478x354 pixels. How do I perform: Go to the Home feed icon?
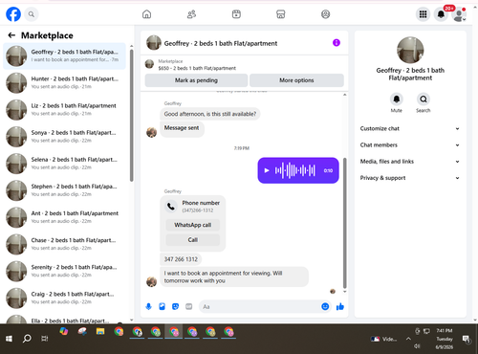[x=146, y=14]
